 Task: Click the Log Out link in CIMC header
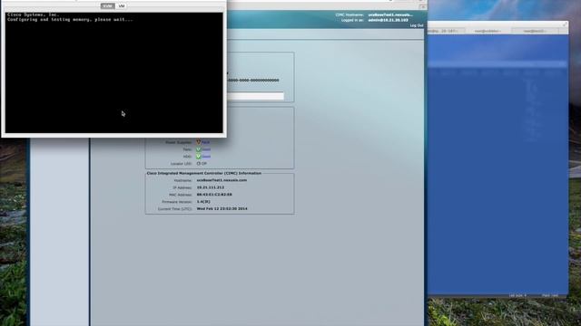point(417,25)
